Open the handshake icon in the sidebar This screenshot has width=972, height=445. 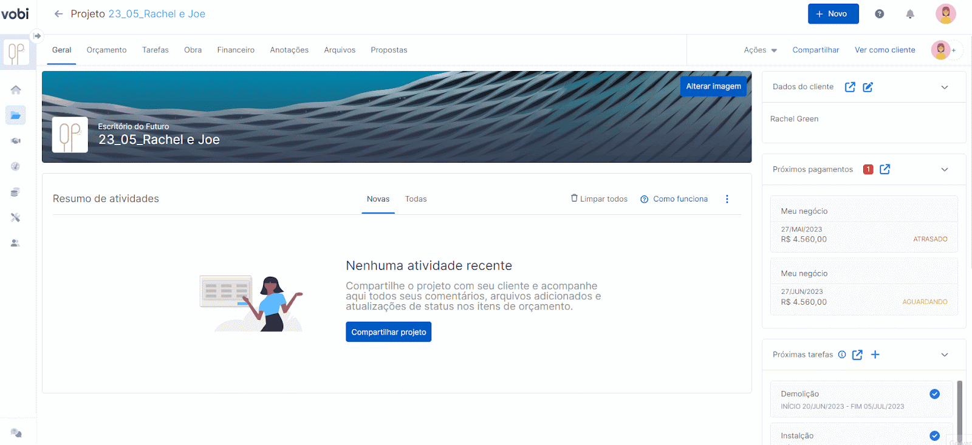click(x=16, y=141)
